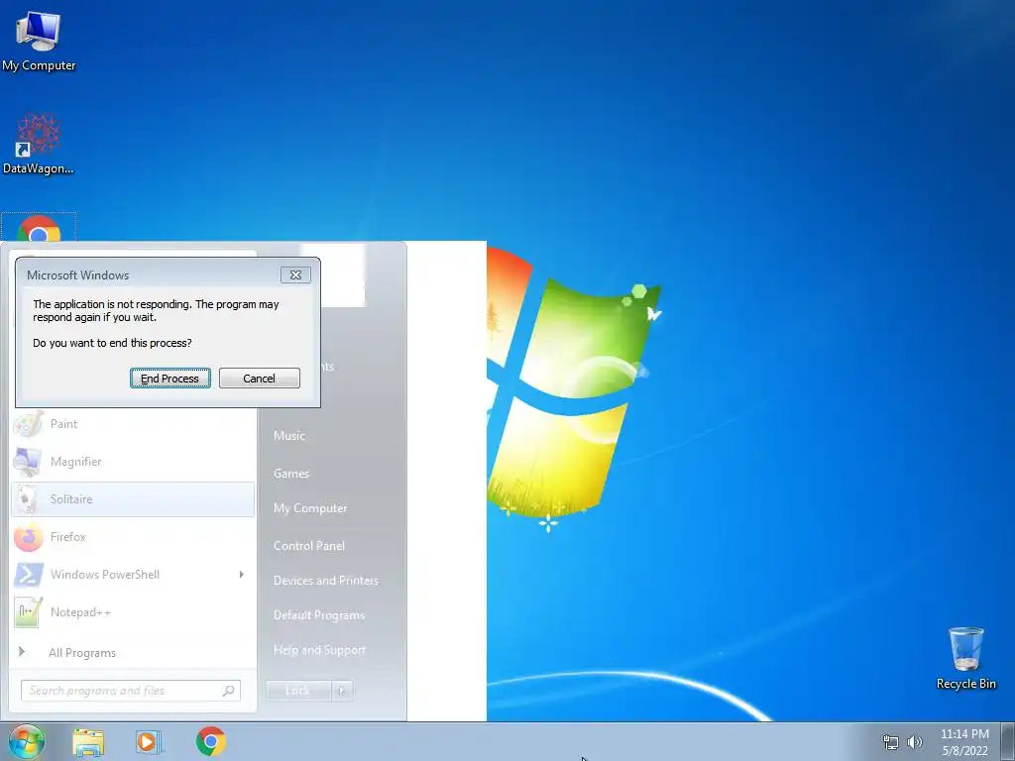Click the Notepad++ program icon
The height and width of the screenshot is (761, 1015).
click(x=28, y=612)
